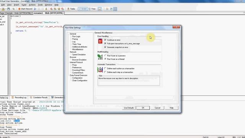Screen dimensions: 245x138
Task: Select ContentCheck in settings tree
Action: (x=78, y=72)
